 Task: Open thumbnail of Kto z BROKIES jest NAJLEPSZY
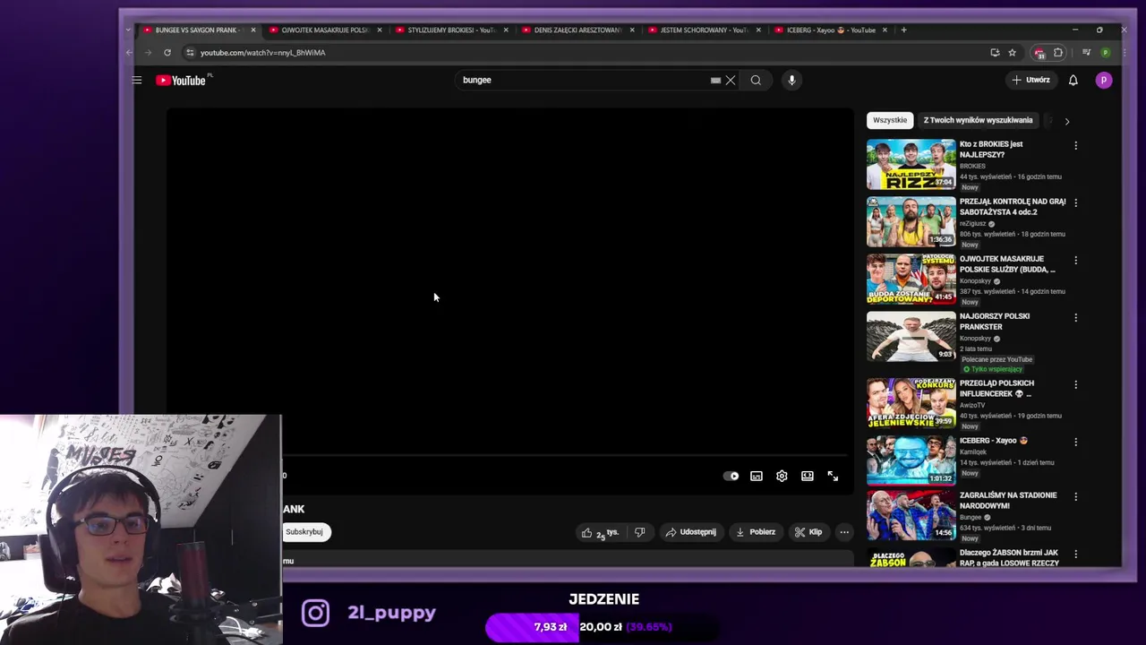point(911,164)
